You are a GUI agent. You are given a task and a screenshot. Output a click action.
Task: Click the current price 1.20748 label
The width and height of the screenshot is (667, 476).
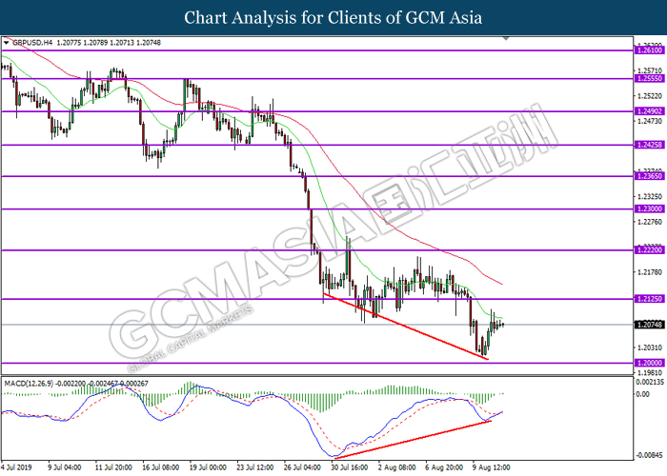click(649, 325)
